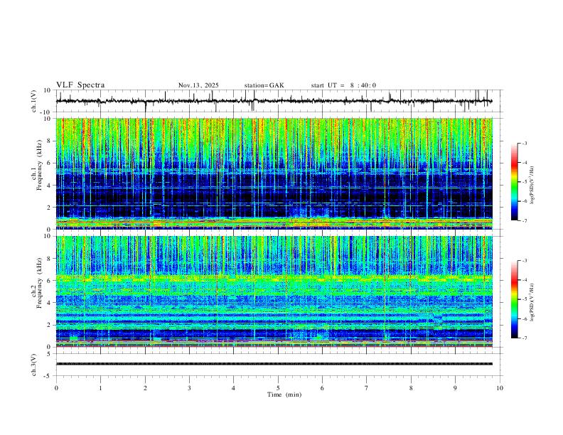Click the ch.2 colorbar log(PSD) label
This screenshot has height=435, width=563.
pyautogui.click(x=532, y=302)
